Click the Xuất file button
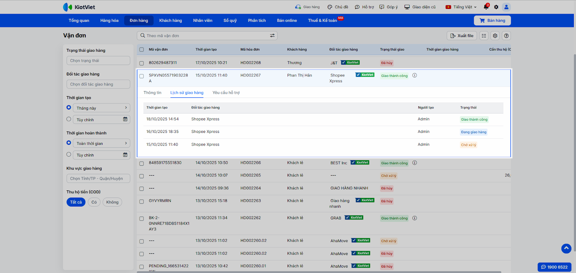The image size is (576, 273). point(462,36)
